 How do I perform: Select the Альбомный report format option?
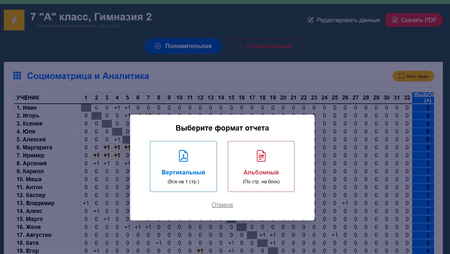pos(261,166)
